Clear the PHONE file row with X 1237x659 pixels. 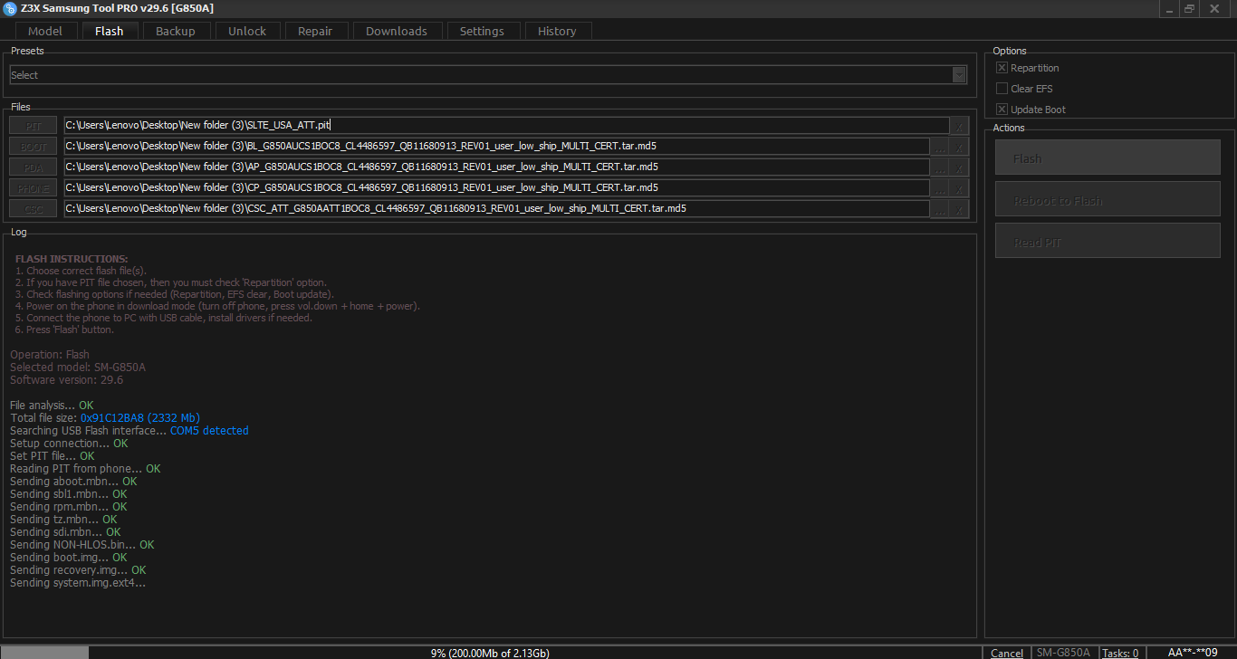click(960, 188)
